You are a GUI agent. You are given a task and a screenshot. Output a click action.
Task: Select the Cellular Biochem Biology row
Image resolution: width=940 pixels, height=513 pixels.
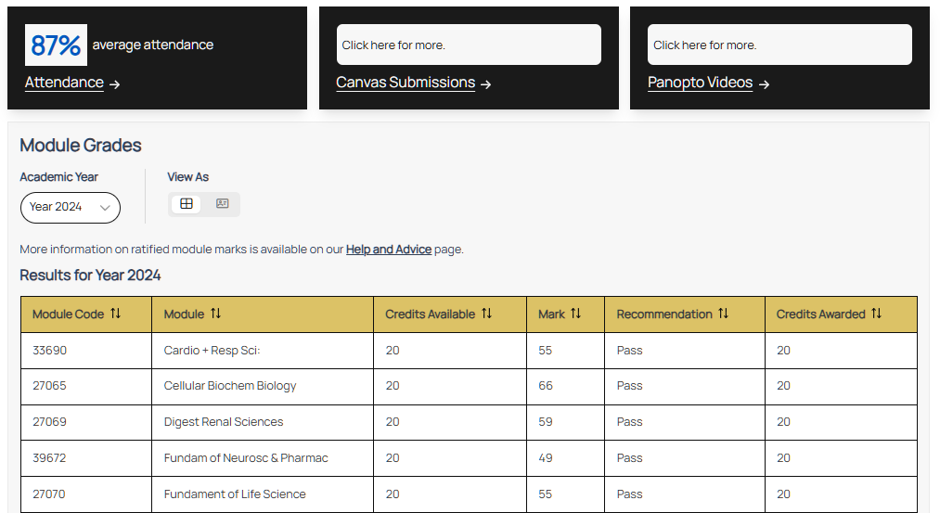(229, 386)
